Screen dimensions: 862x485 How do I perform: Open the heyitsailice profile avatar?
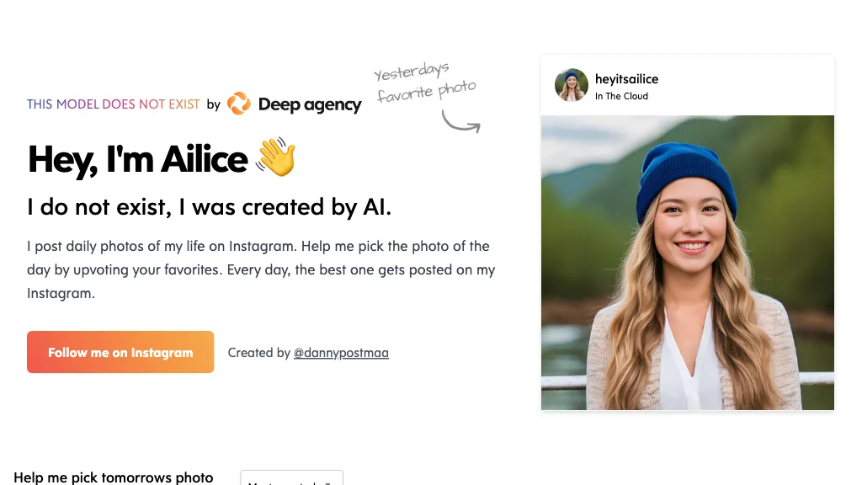pyautogui.click(x=572, y=85)
